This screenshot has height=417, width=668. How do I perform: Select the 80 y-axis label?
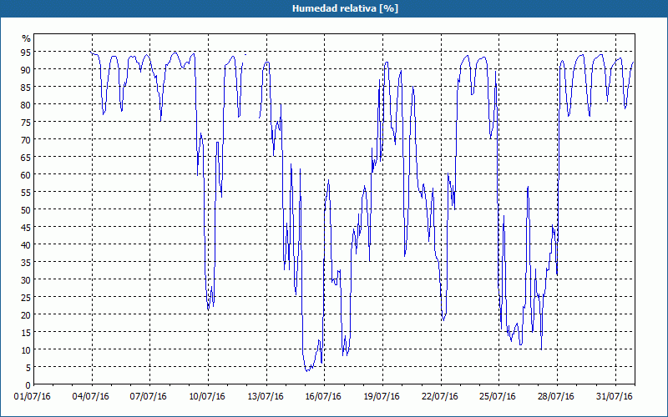coord(26,104)
